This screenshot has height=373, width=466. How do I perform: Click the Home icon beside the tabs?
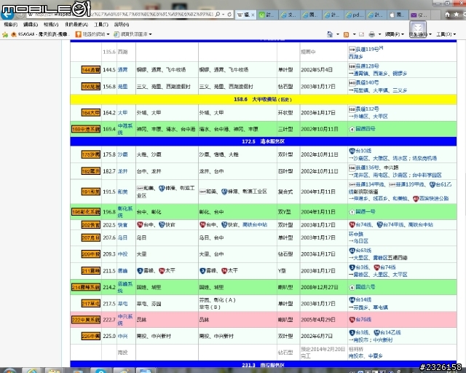pyautogui.click(x=447, y=15)
